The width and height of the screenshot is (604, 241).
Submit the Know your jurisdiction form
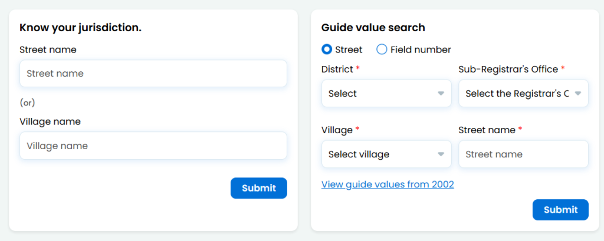[x=258, y=188]
